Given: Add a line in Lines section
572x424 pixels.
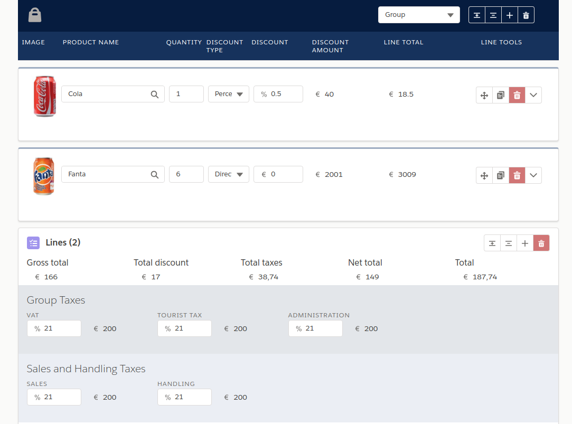Looking at the screenshot, I should click(x=525, y=243).
